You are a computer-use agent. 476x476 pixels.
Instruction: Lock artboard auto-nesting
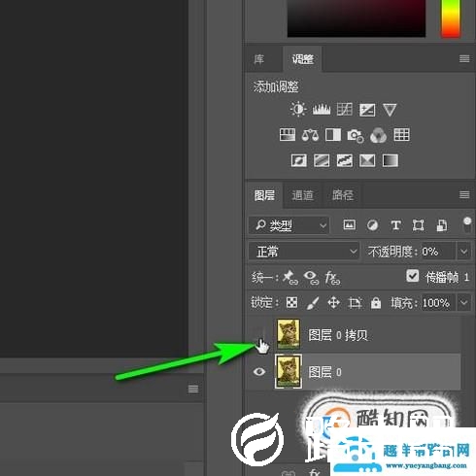[355, 303]
